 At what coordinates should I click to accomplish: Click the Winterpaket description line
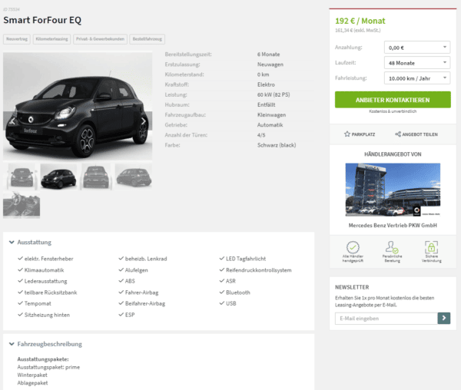point(32,375)
